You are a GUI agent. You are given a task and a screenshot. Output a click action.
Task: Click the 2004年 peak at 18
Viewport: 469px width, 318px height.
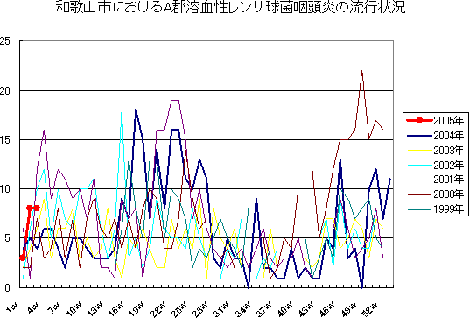pos(136,110)
